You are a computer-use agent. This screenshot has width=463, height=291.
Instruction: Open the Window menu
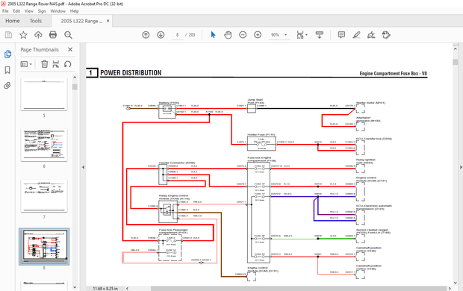point(58,11)
